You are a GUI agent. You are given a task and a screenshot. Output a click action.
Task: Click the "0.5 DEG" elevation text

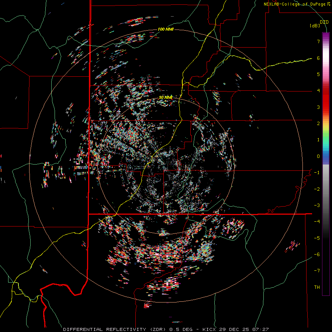[x=181, y=329]
